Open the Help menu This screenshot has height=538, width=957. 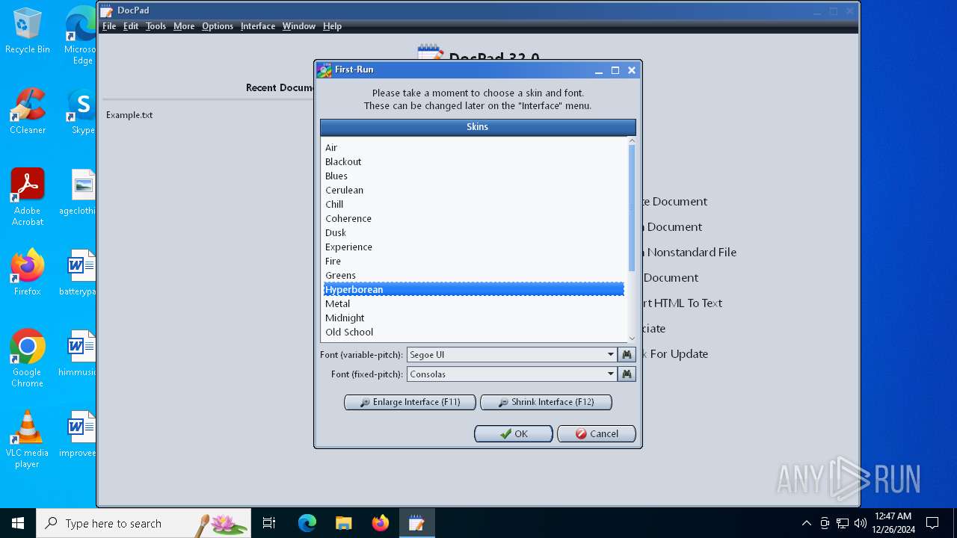pyautogui.click(x=332, y=26)
